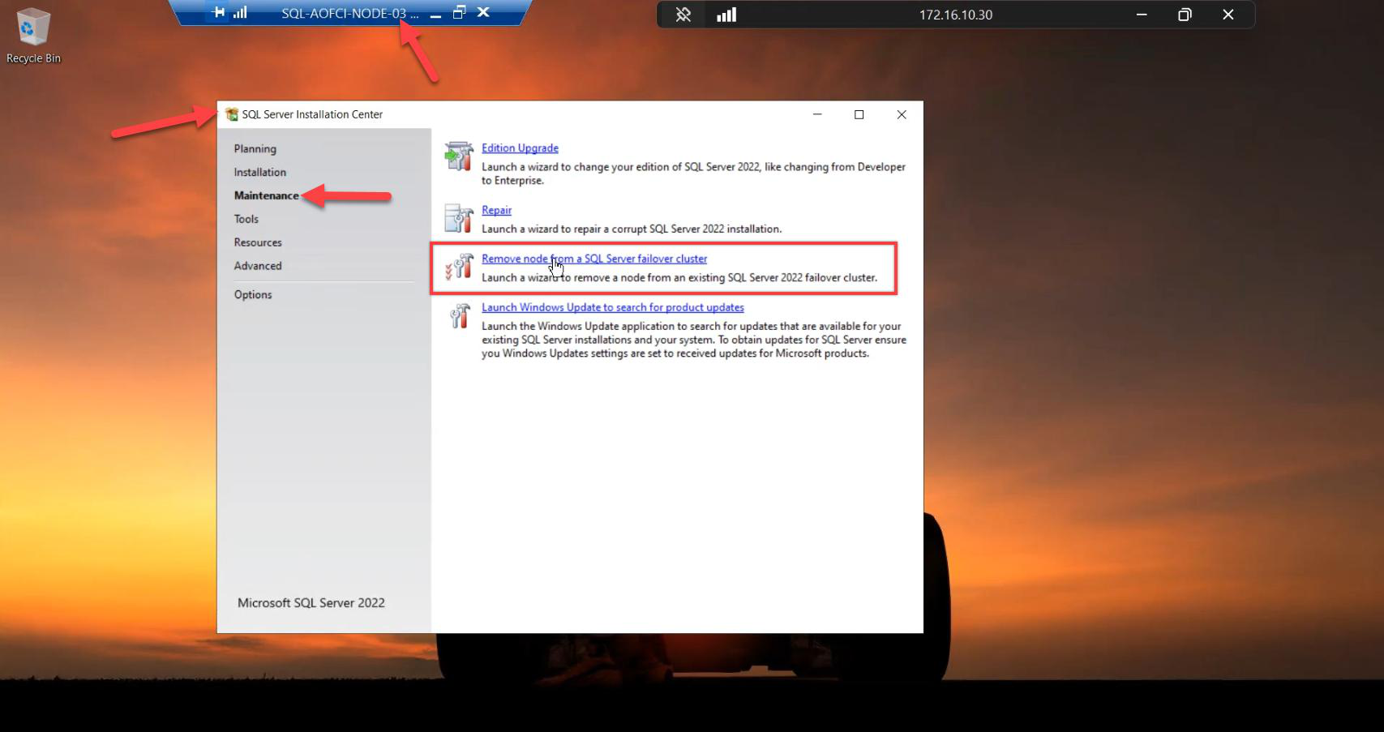
Task: Open the Options section
Action: tap(253, 295)
